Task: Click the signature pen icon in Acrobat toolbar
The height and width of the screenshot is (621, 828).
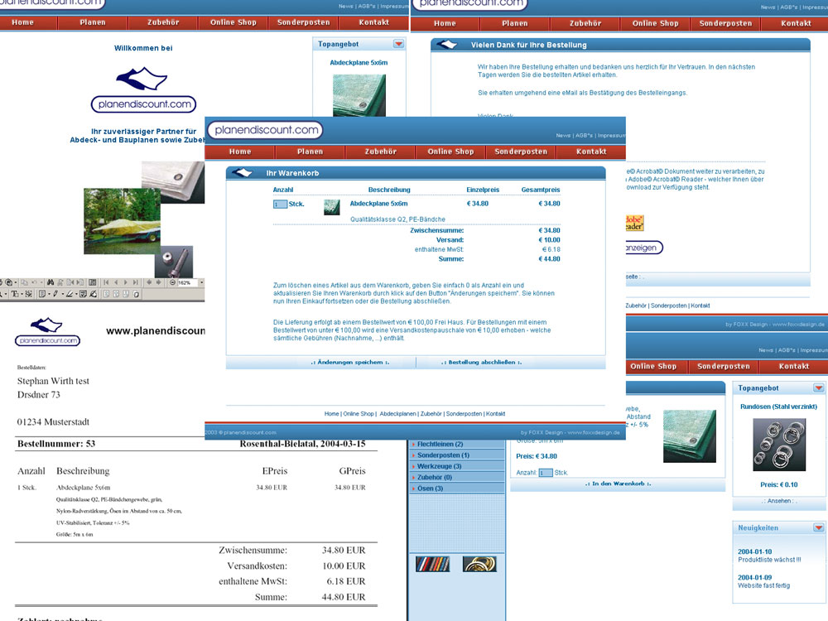Action: [94, 294]
